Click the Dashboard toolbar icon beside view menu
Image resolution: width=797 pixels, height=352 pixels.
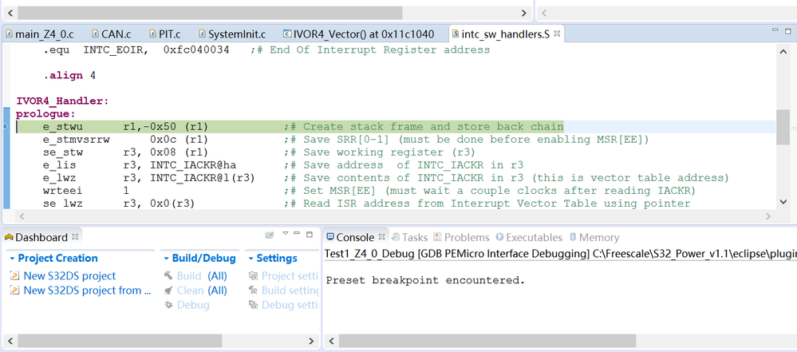coord(270,235)
